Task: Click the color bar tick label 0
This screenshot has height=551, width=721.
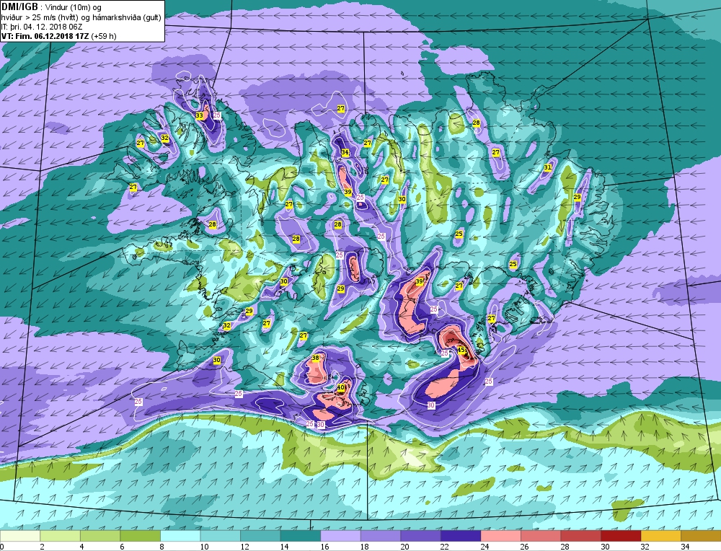Action: [x=2, y=547]
